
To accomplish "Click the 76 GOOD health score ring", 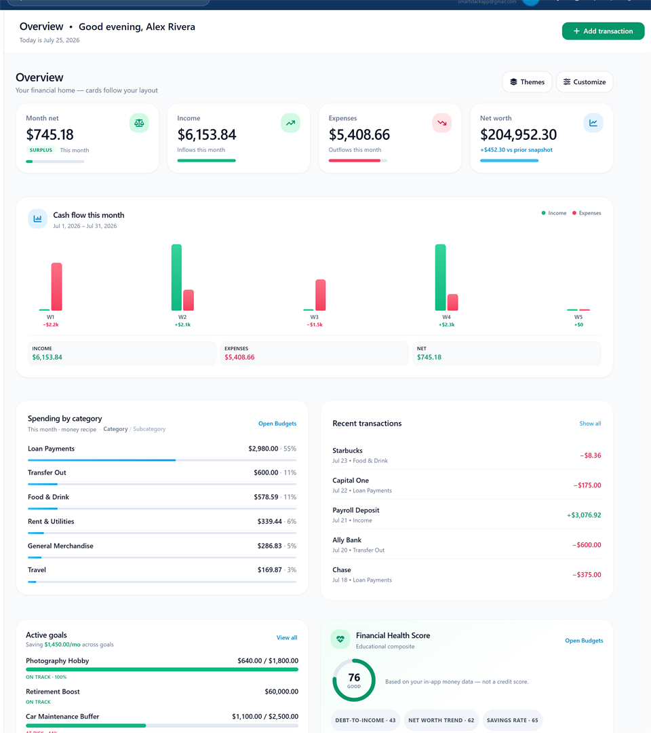I will pyautogui.click(x=354, y=680).
